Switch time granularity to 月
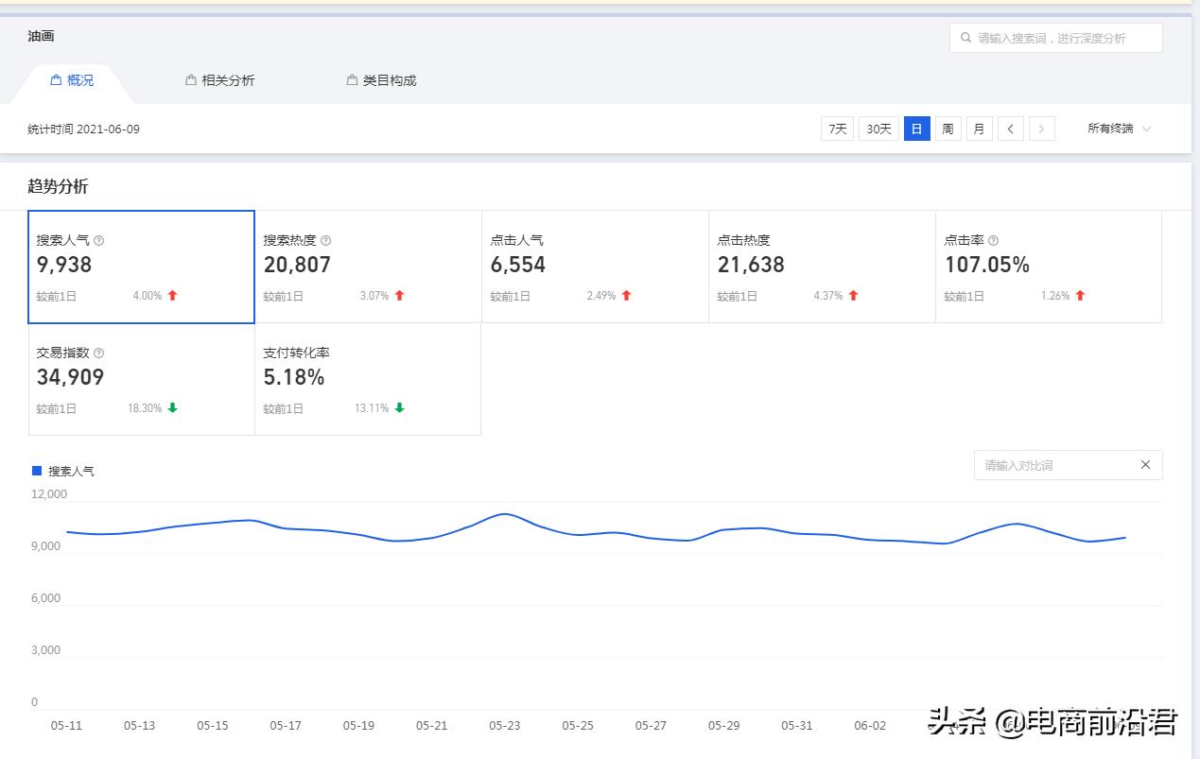The height and width of the screenshot is (759, 1200). click(979, 129)
